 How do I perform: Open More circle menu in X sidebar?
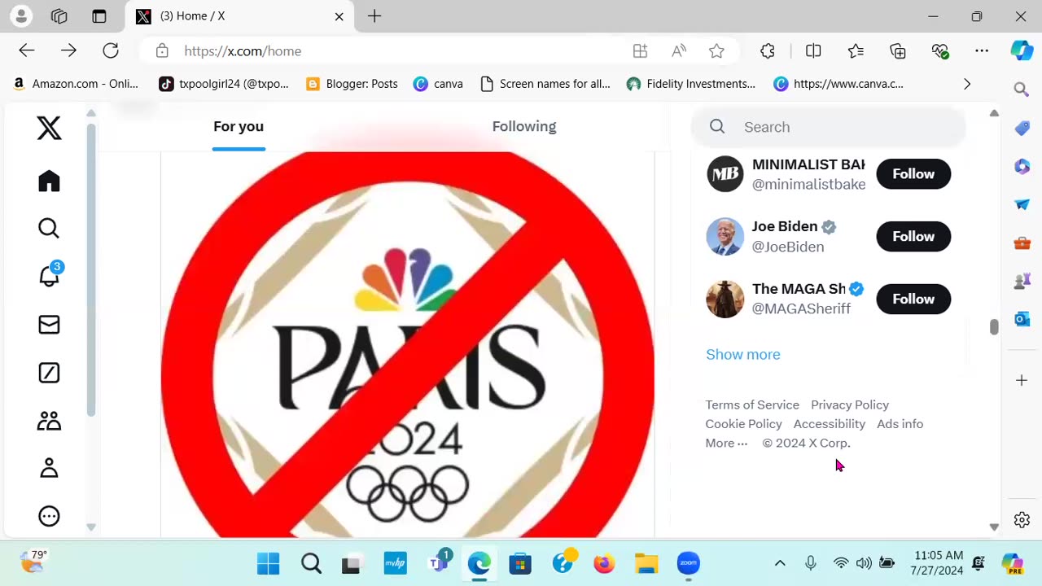(49, 516)
